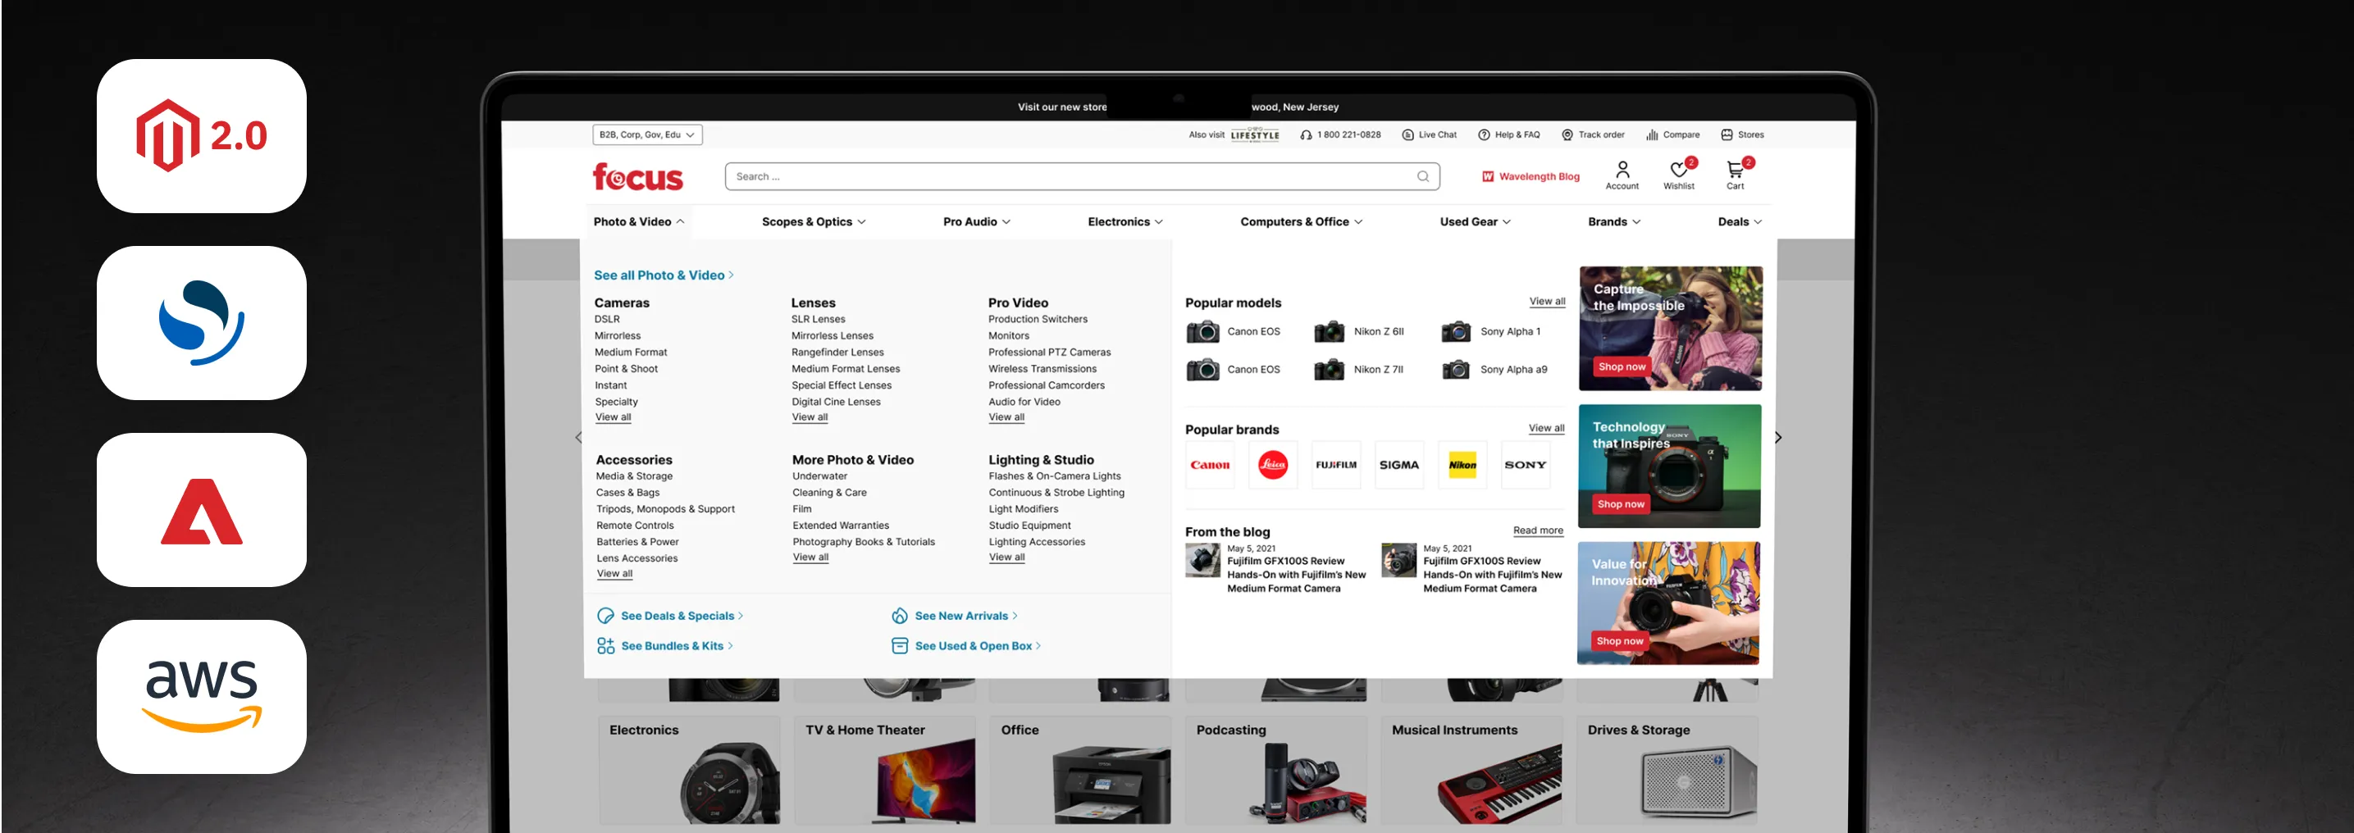The image size is (2354, 833).
Task: Click the AWS logo tile
Action: click(201, 697)
